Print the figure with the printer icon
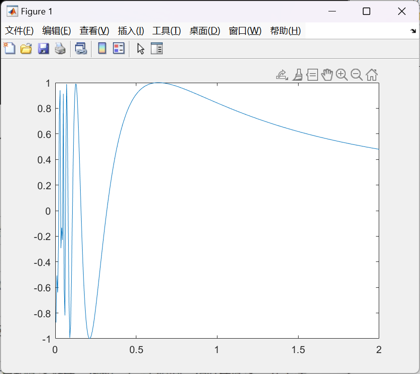Image resolution: width=420 pixels, height=374 pixels. (60, 48)
